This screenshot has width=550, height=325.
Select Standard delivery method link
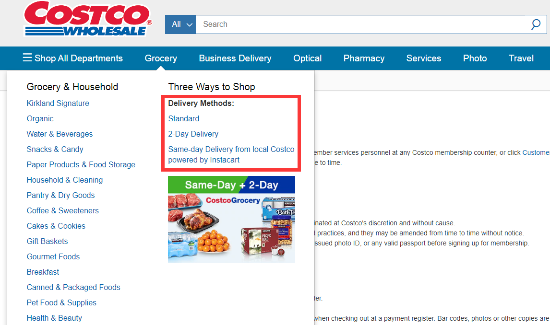[183, 118]
